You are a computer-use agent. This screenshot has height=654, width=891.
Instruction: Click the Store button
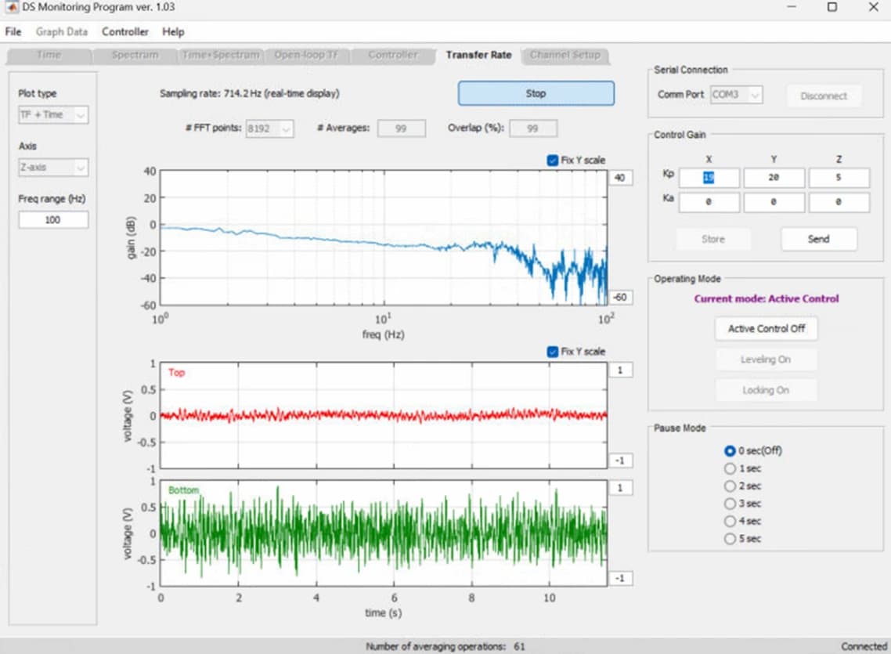pos(713,239)
